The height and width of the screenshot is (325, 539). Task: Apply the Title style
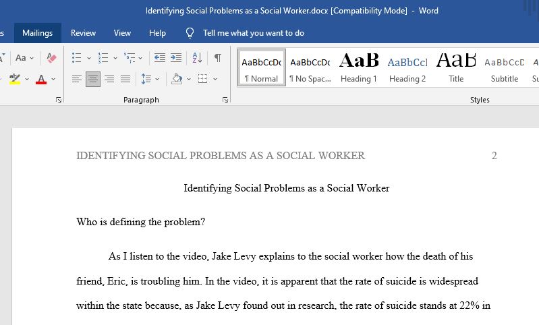456,67
